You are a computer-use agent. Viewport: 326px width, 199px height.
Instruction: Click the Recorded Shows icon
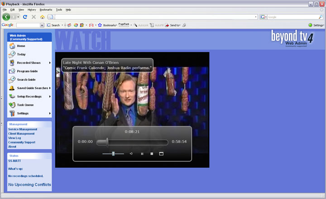(12, 62)
